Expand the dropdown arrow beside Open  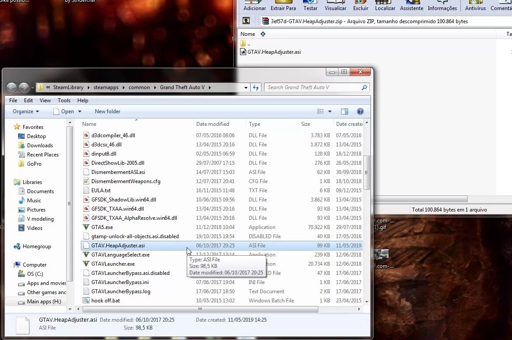tap(80, 111)
